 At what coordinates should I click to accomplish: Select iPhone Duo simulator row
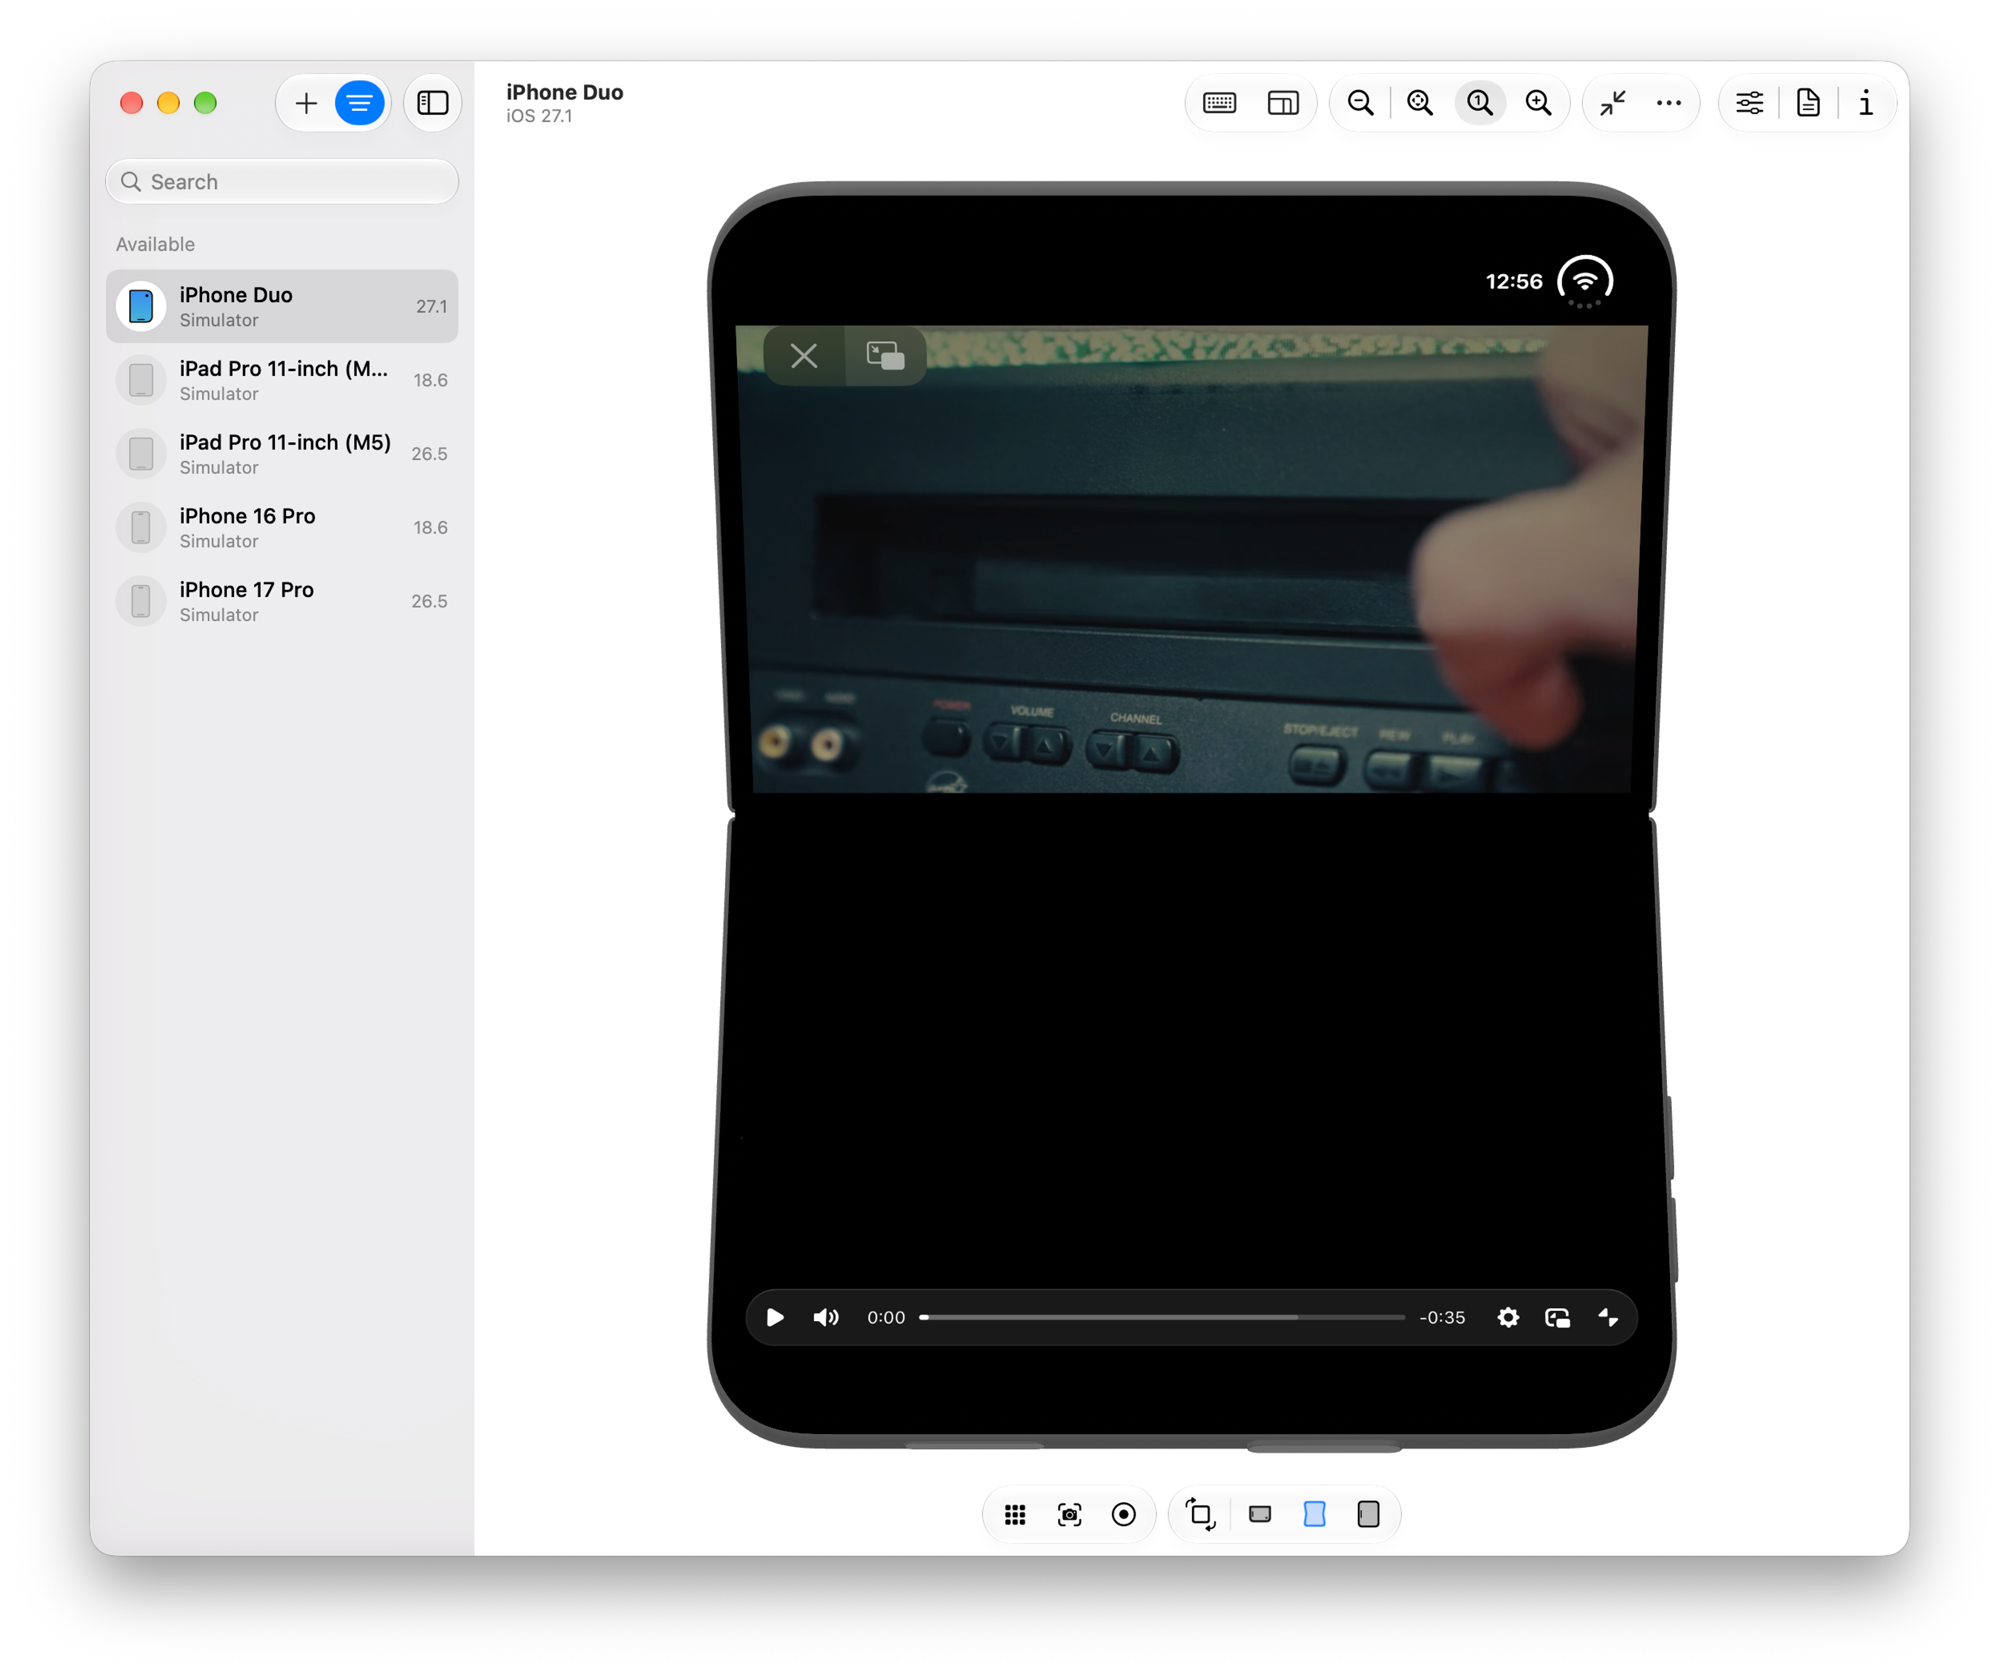[282, 307]
